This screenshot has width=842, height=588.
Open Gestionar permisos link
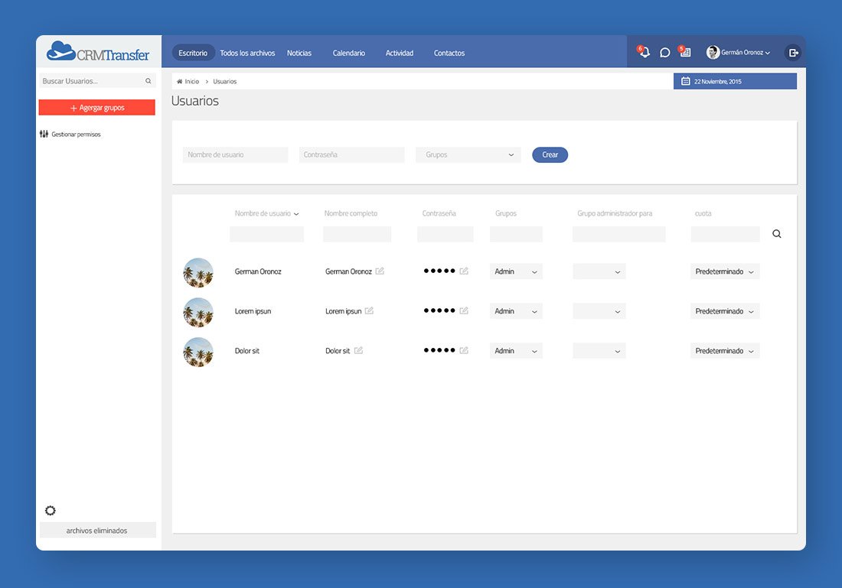77,134
